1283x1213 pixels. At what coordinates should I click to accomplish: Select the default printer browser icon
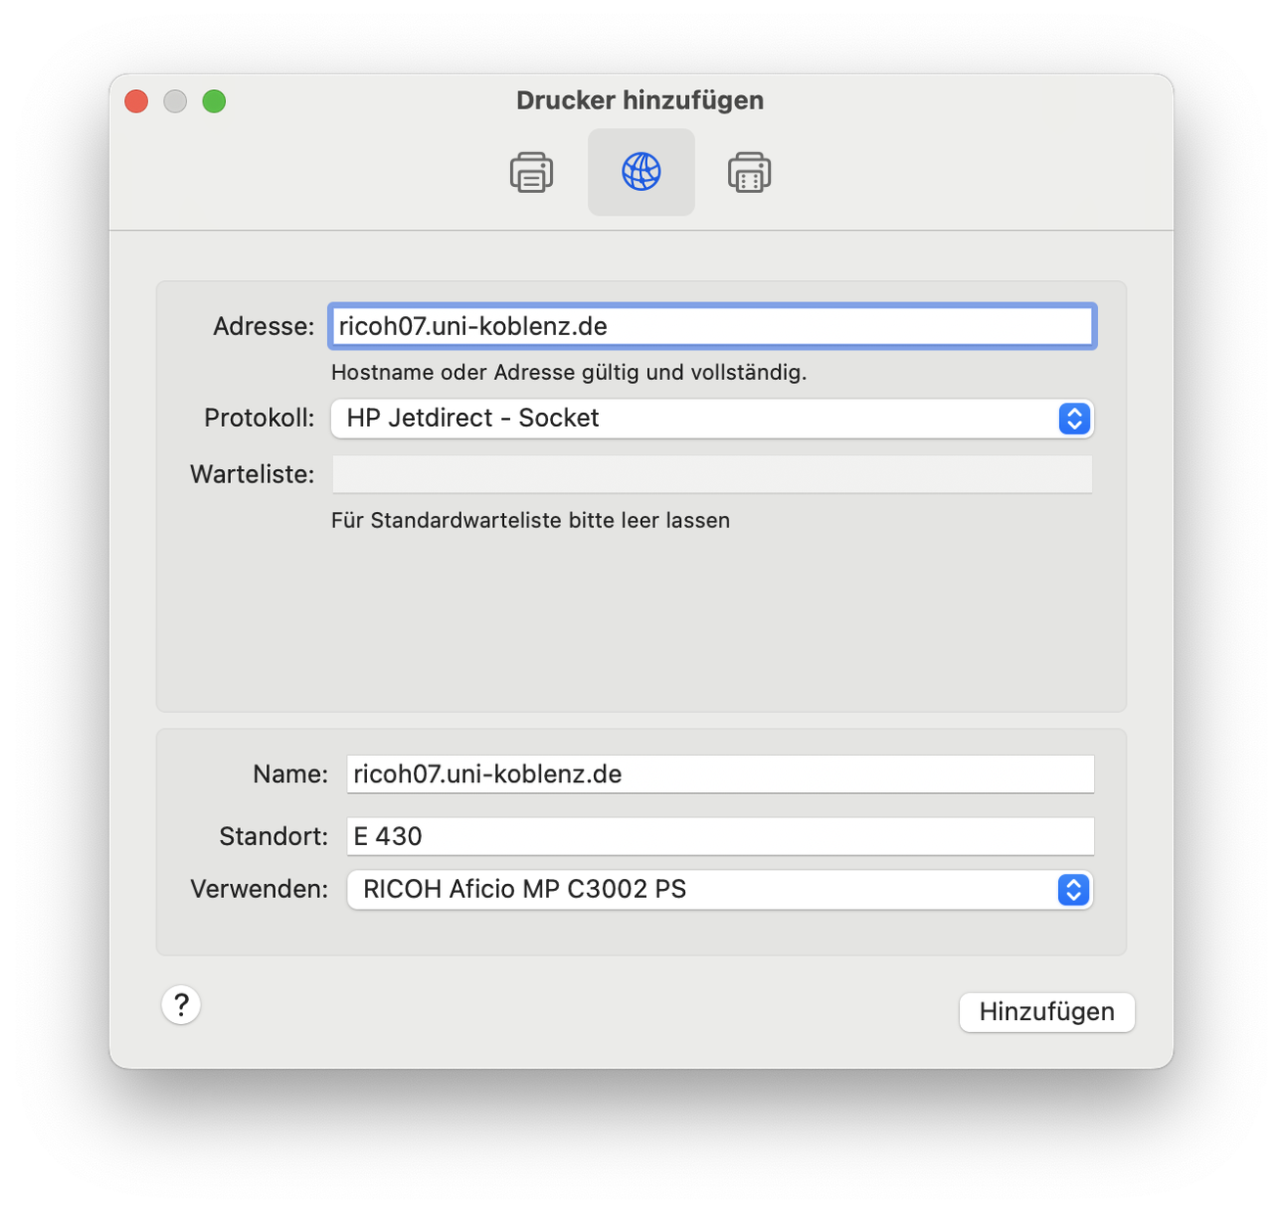pyautogui.click(x=531, y=172)
